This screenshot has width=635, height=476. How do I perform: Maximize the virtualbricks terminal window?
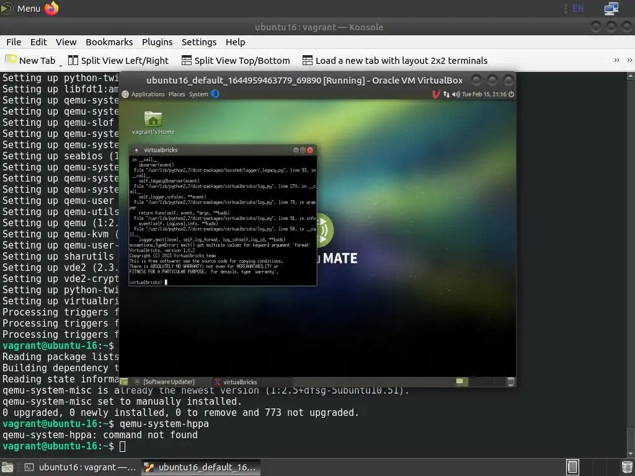pos(303,150)
